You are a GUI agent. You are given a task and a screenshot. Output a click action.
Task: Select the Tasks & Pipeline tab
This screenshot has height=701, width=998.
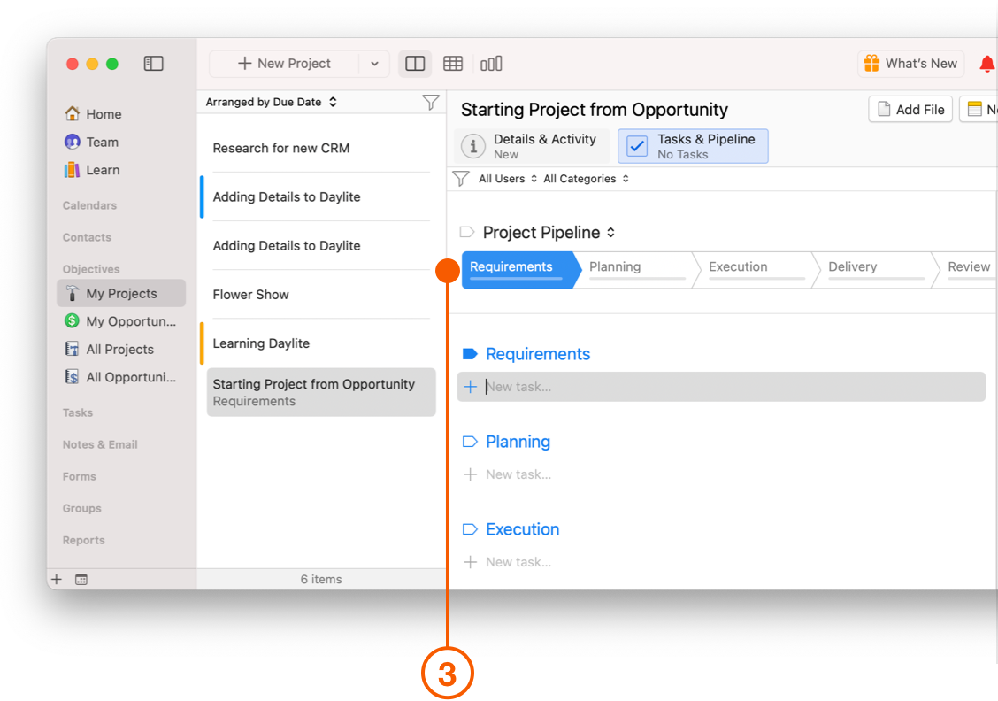693,146
